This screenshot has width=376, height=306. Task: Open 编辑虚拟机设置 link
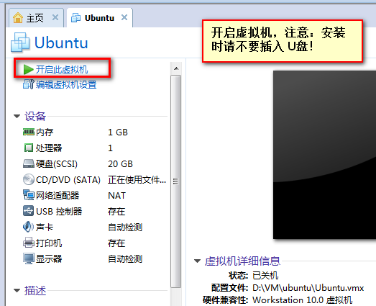tap(66, 85)
